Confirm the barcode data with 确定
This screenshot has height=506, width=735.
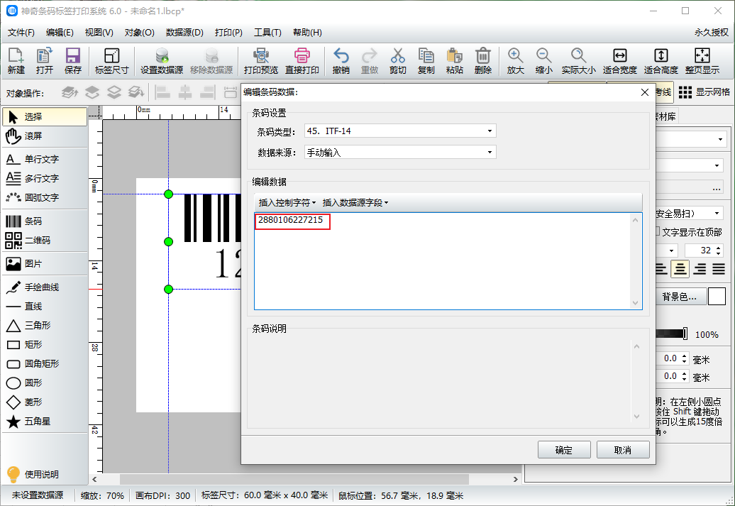point(564,450)
